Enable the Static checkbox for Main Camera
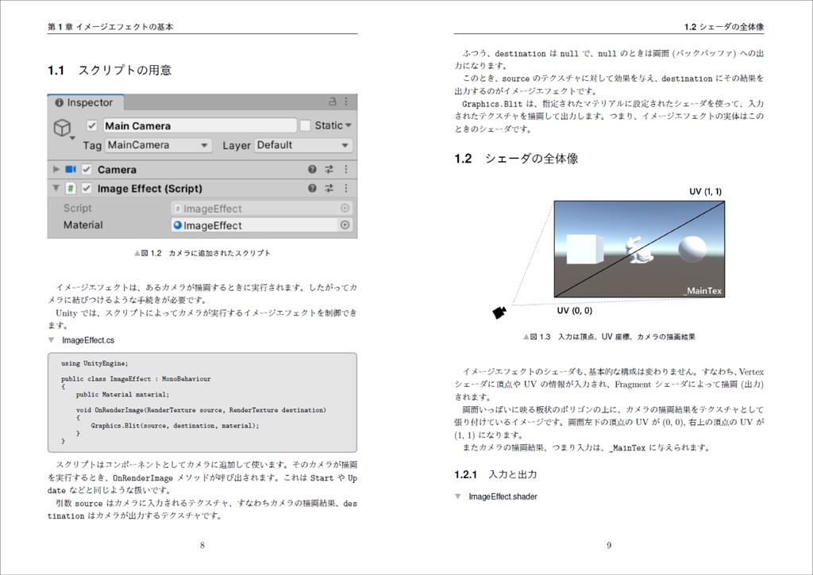 click(x=306, y=125)
